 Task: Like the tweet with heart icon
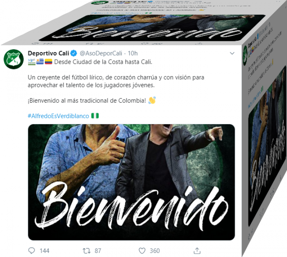click(142, 251)
